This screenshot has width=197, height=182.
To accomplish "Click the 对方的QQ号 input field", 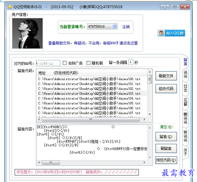I will tap(48, 63).
